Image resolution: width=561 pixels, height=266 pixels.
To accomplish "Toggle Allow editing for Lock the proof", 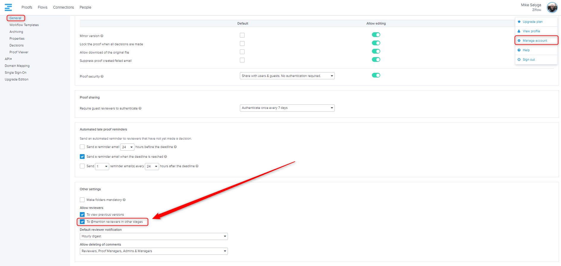I will tap(376, 43).
